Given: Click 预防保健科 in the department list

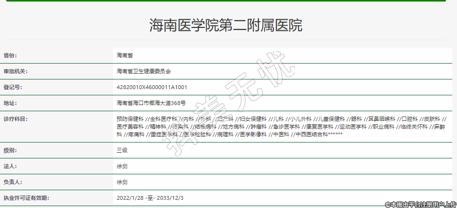Looking at the screenshot, I should click(130, 119).
